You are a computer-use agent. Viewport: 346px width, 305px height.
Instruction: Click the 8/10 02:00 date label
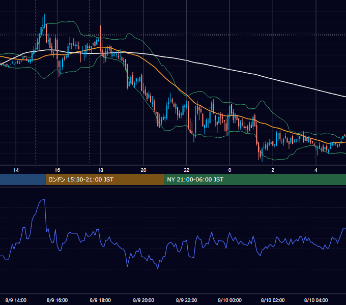click(273, 300)
